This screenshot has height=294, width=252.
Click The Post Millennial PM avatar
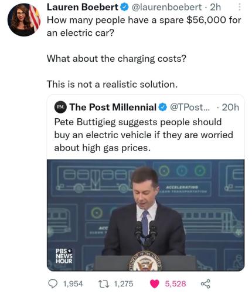click(x=60, y=107)
